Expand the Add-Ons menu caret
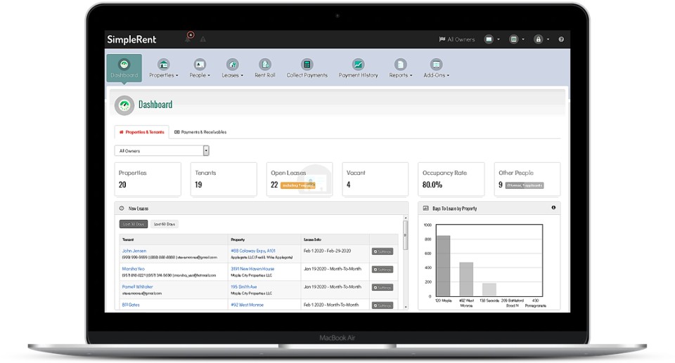 point(448,76)
